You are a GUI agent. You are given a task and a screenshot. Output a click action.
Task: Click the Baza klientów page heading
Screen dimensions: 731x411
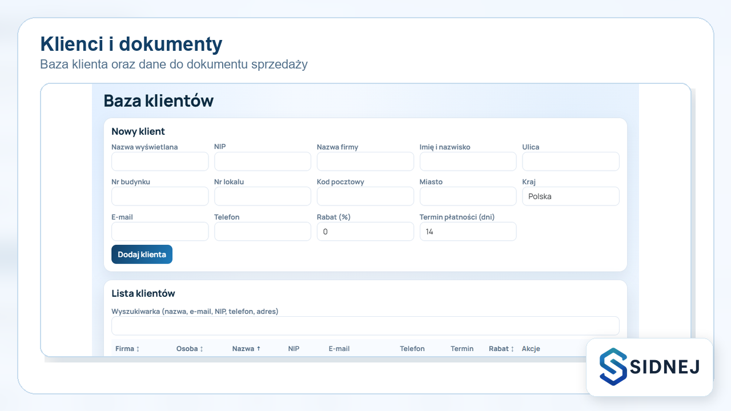[x=159, y=101]
